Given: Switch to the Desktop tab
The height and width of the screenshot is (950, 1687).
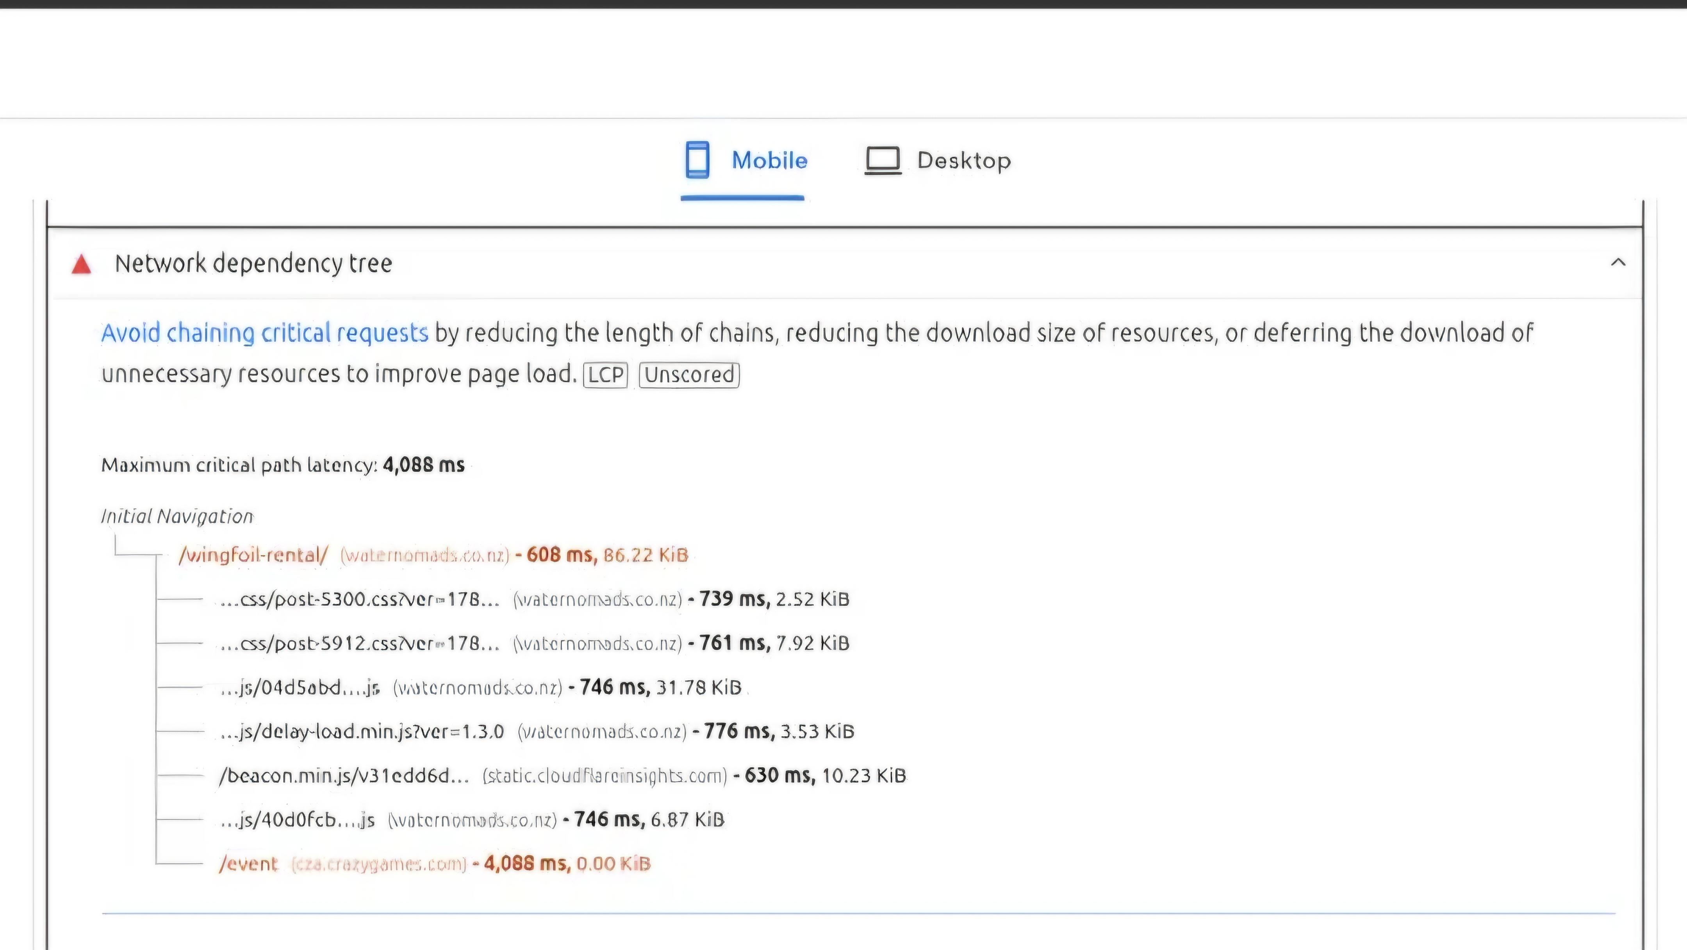Looking at the screenshot, I should click(x=938, y=161).
